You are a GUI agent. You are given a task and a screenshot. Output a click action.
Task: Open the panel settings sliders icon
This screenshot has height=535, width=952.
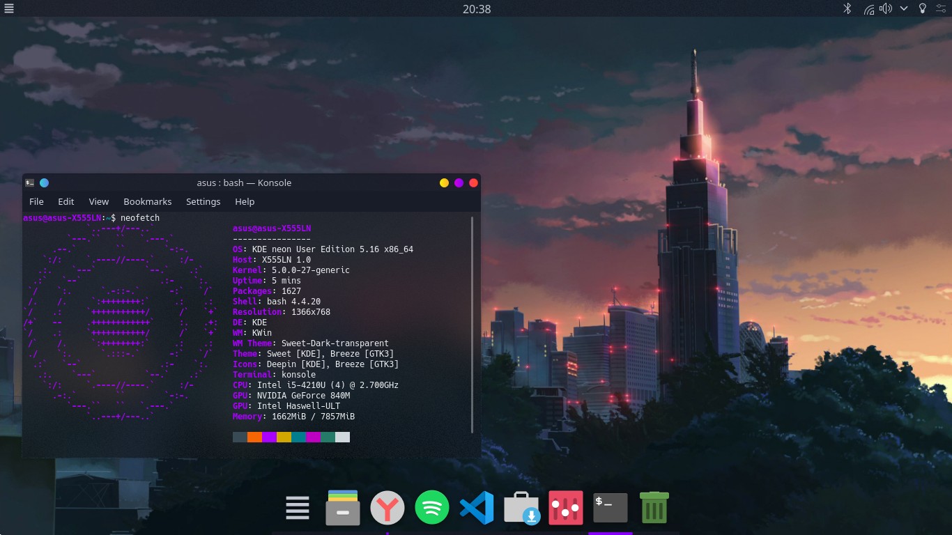(x=942, y=8)
